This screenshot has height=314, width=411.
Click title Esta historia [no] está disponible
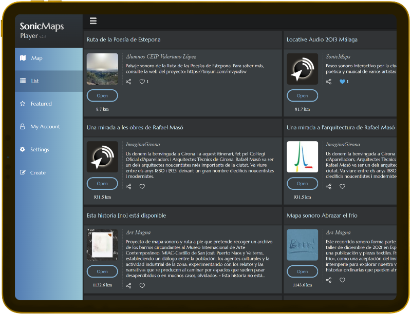pos(126,215)
